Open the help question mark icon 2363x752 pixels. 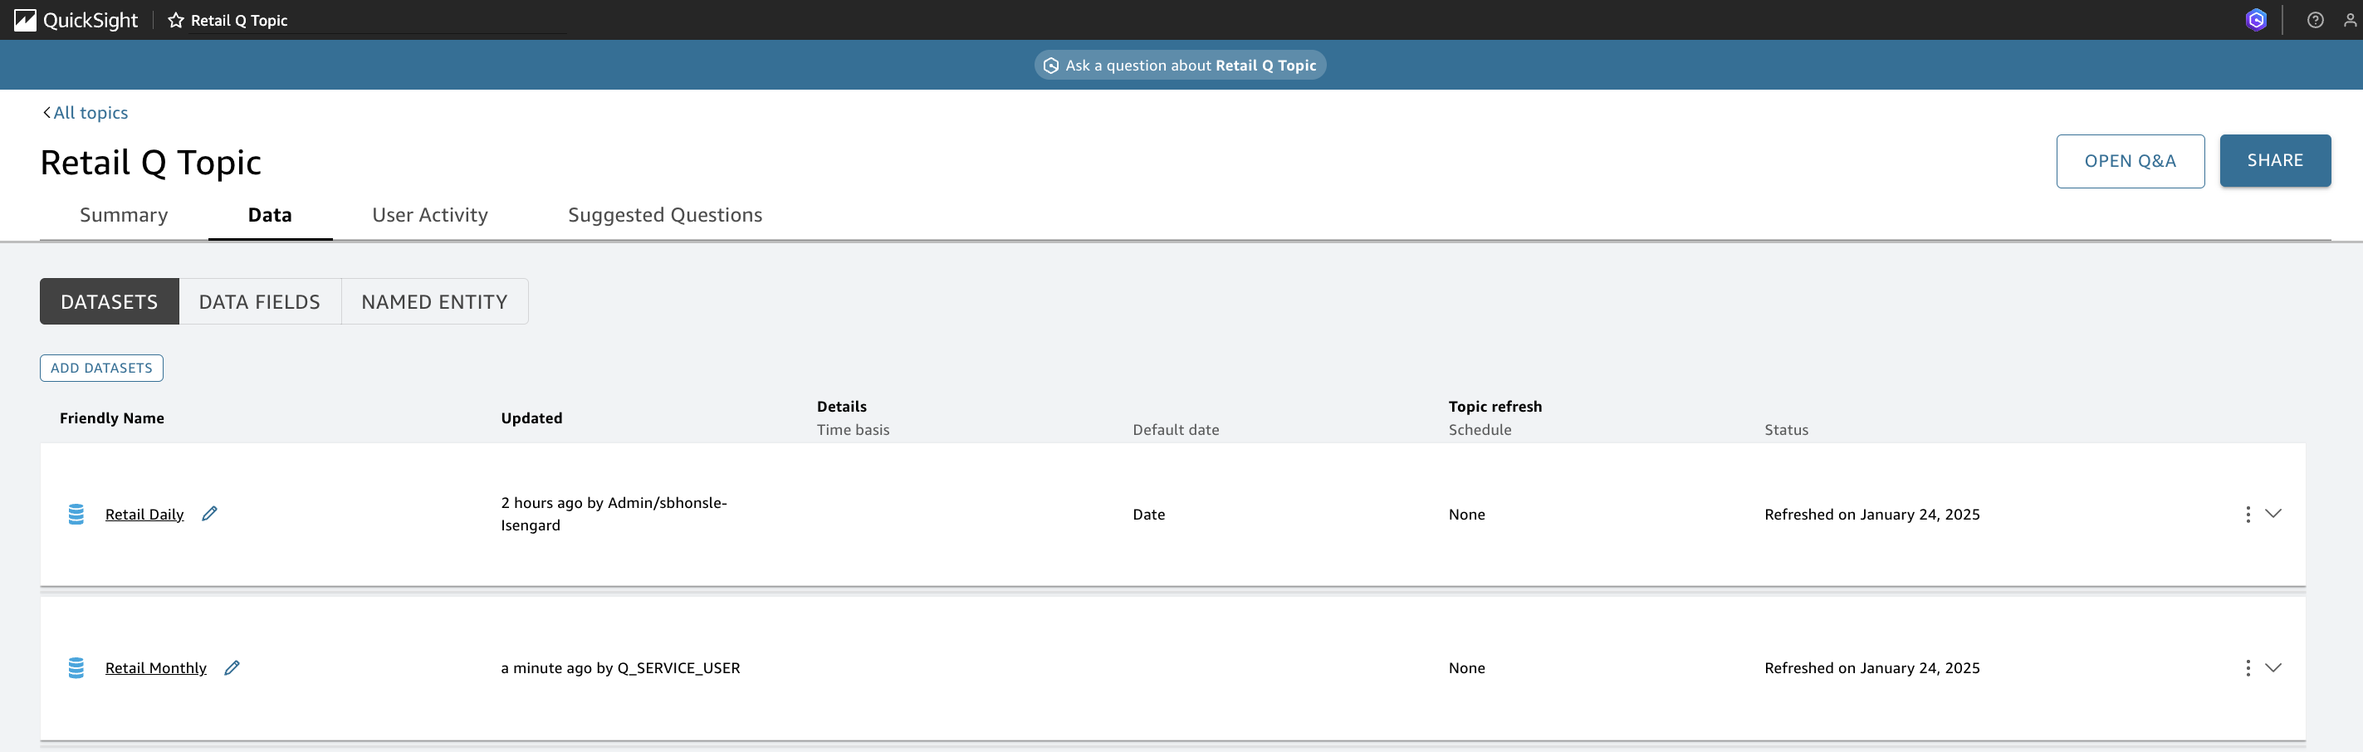point(2316,20)
